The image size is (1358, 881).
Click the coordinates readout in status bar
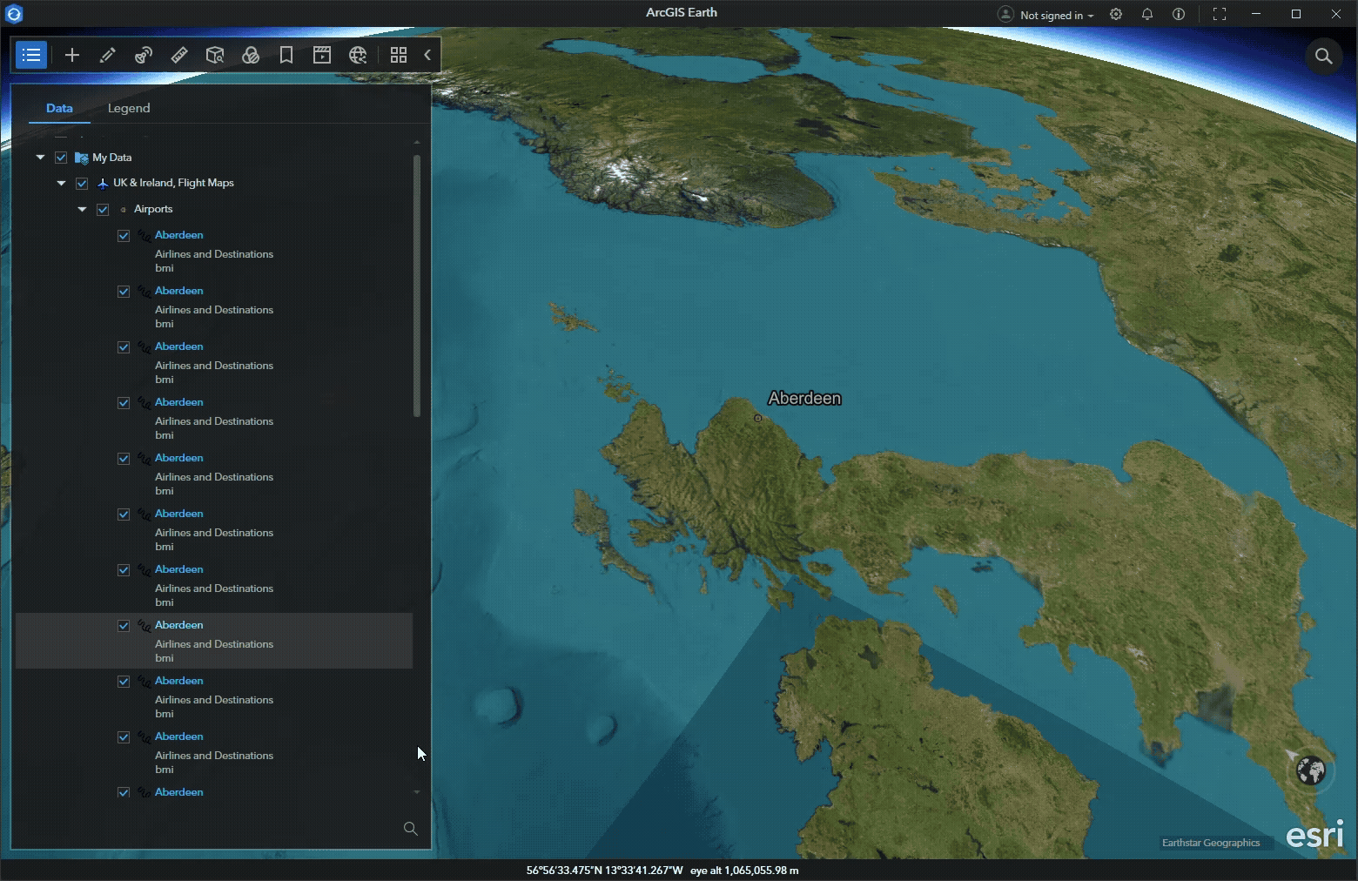[x=604, y=870]
